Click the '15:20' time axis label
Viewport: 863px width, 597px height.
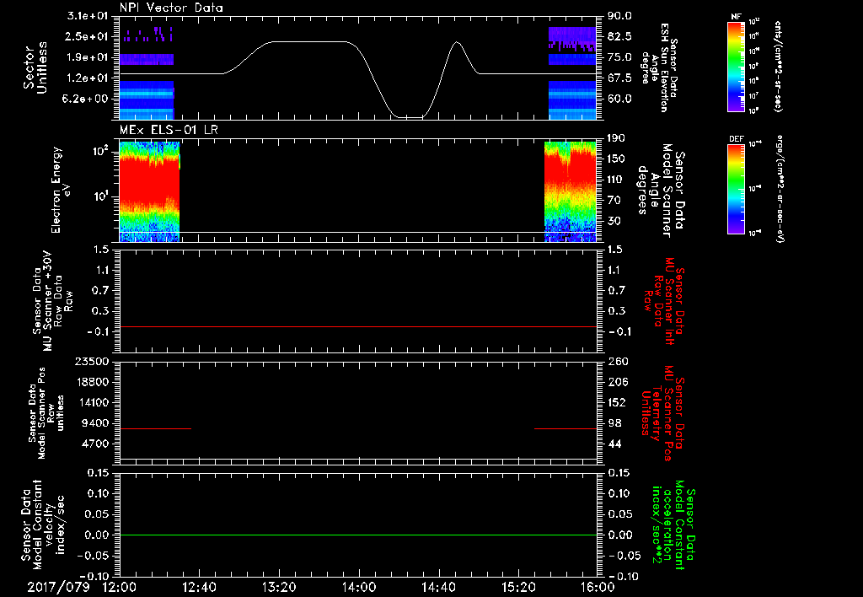pyautogui.click(x=518, y=587)
